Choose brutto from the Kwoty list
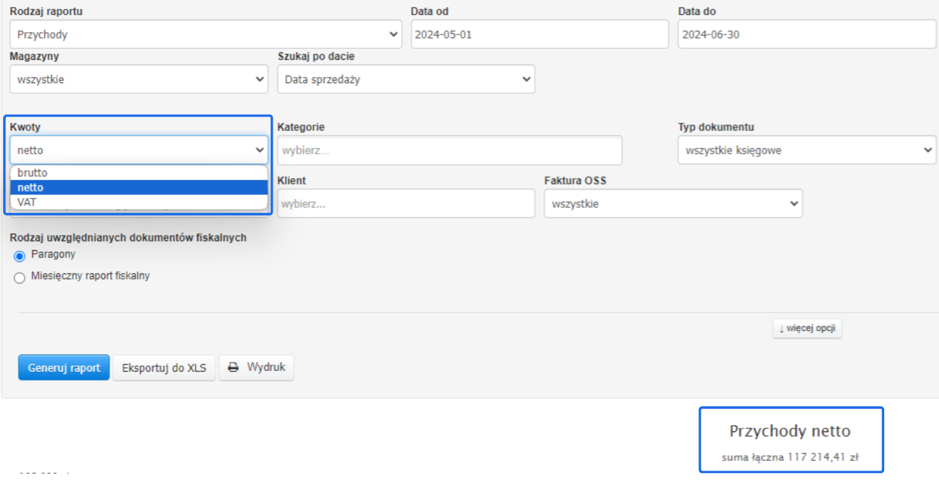This screenshot has width=939, height=485. 33,173
